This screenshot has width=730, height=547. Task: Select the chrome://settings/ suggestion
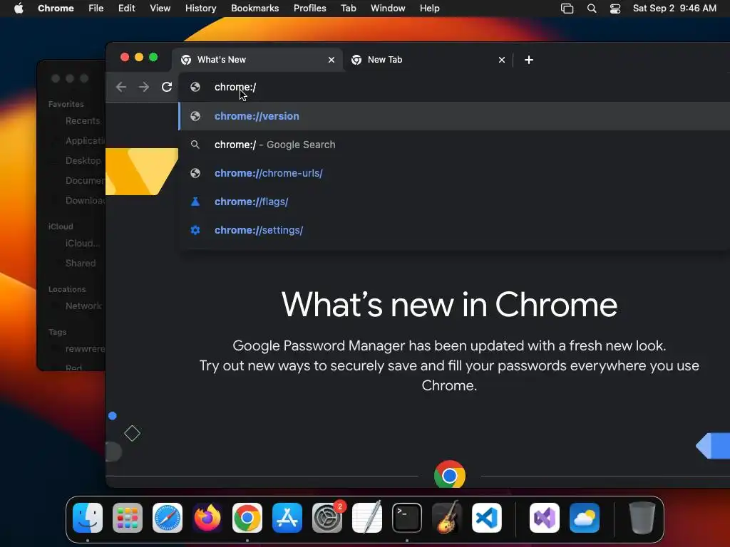click(x=454, y=230)
